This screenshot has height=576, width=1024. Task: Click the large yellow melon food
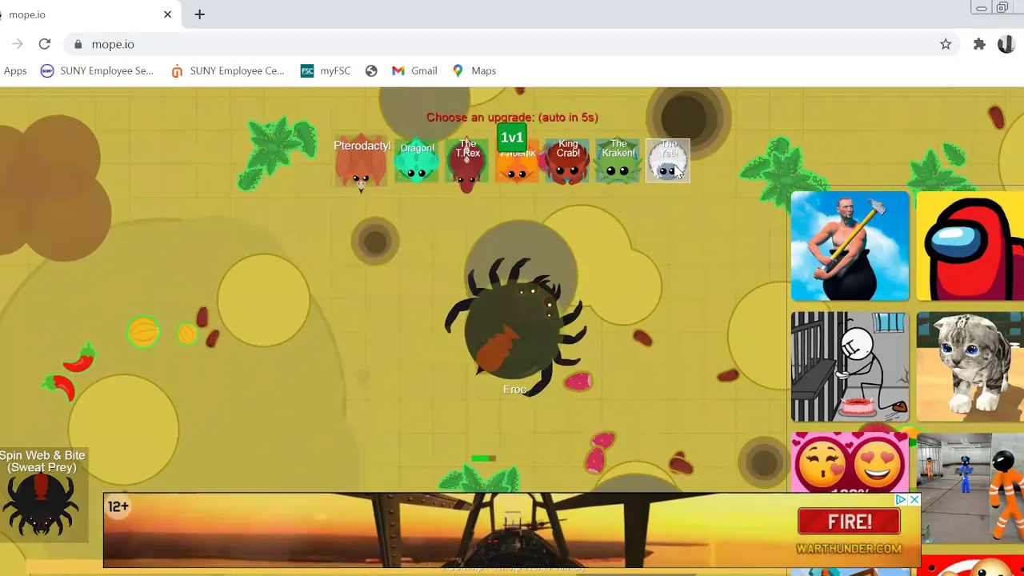coord(144,332)
